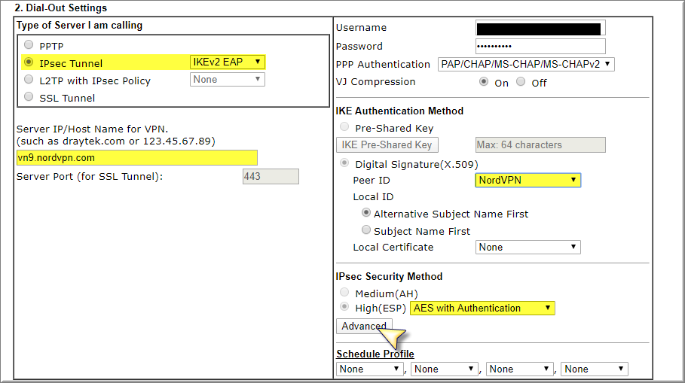Screen dimensions: 685x383
Task: Click the Username input field
Action: point(540,29)
